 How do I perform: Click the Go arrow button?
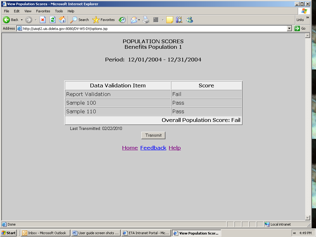[297, 28]
